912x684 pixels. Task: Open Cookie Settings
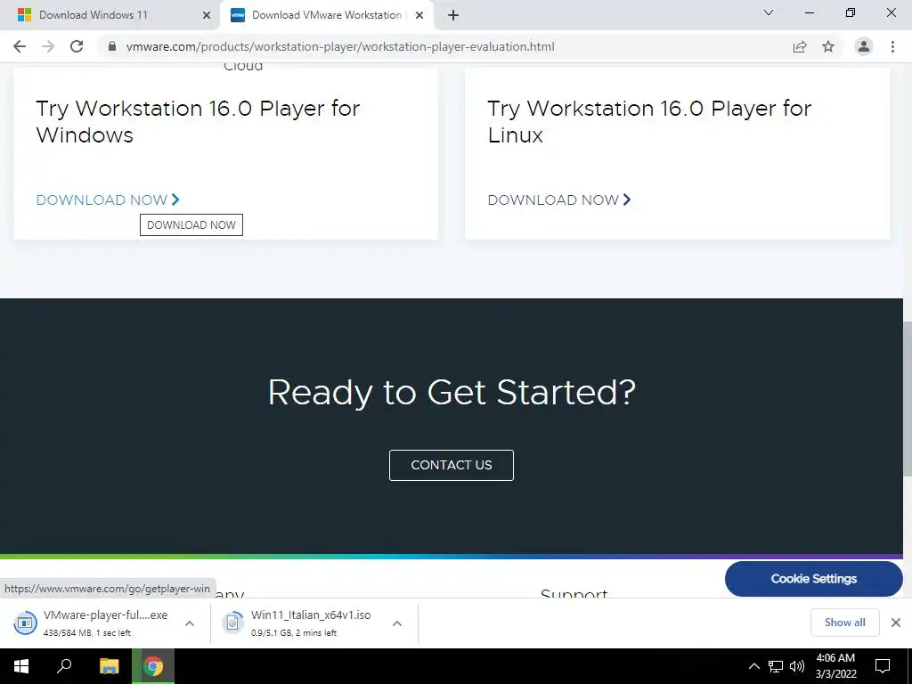coord(814,579)
